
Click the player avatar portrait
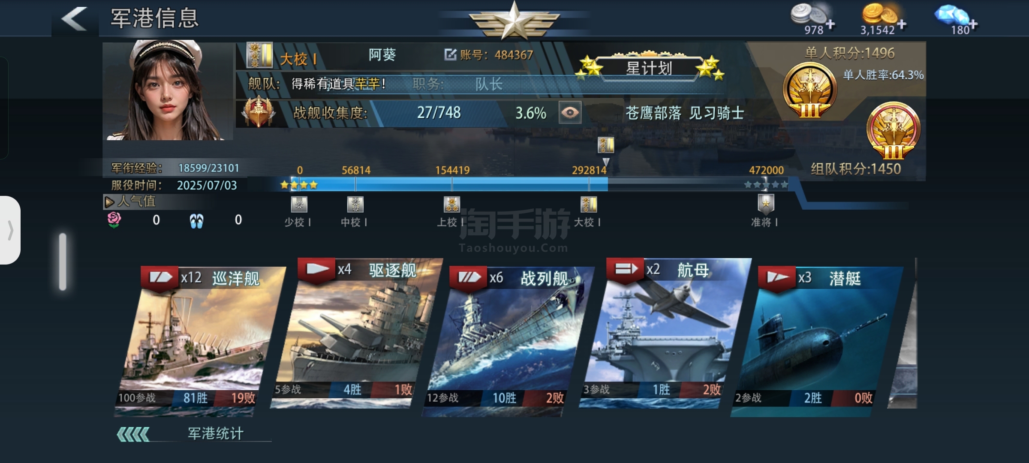[168, 90]
